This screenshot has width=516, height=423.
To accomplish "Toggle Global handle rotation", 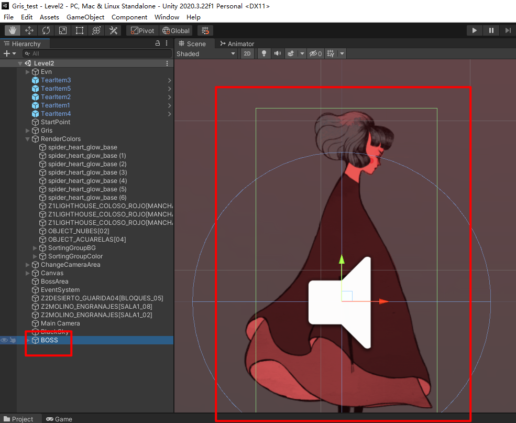I will click(176, 30).
